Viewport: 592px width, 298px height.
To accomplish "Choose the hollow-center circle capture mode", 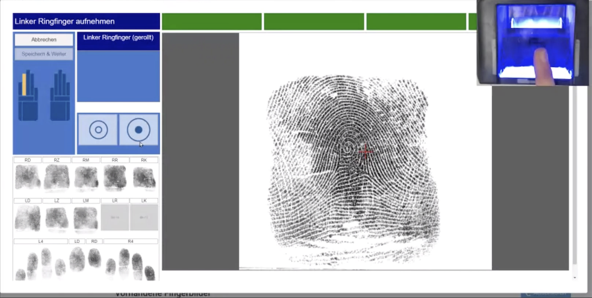I will (98, 130).
